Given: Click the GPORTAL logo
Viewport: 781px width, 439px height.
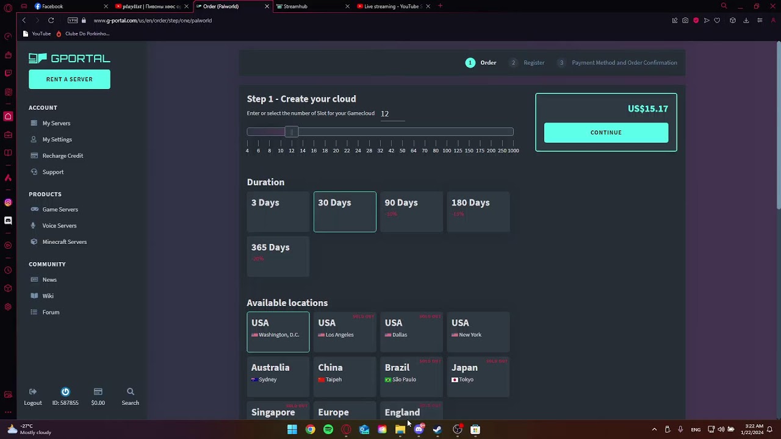Looking at the screenshot, I should pyautogui.click(x=69, y=59).
